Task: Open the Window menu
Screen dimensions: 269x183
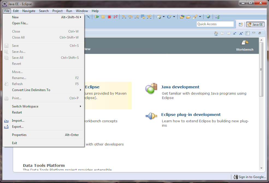Action: coord(82,11)
